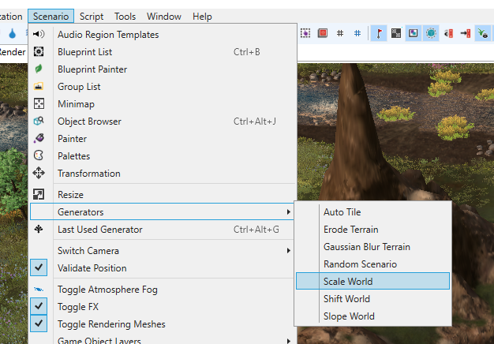Click the checkerboard toolbar icon
This screenshot has width=494, height=344.
396,33
